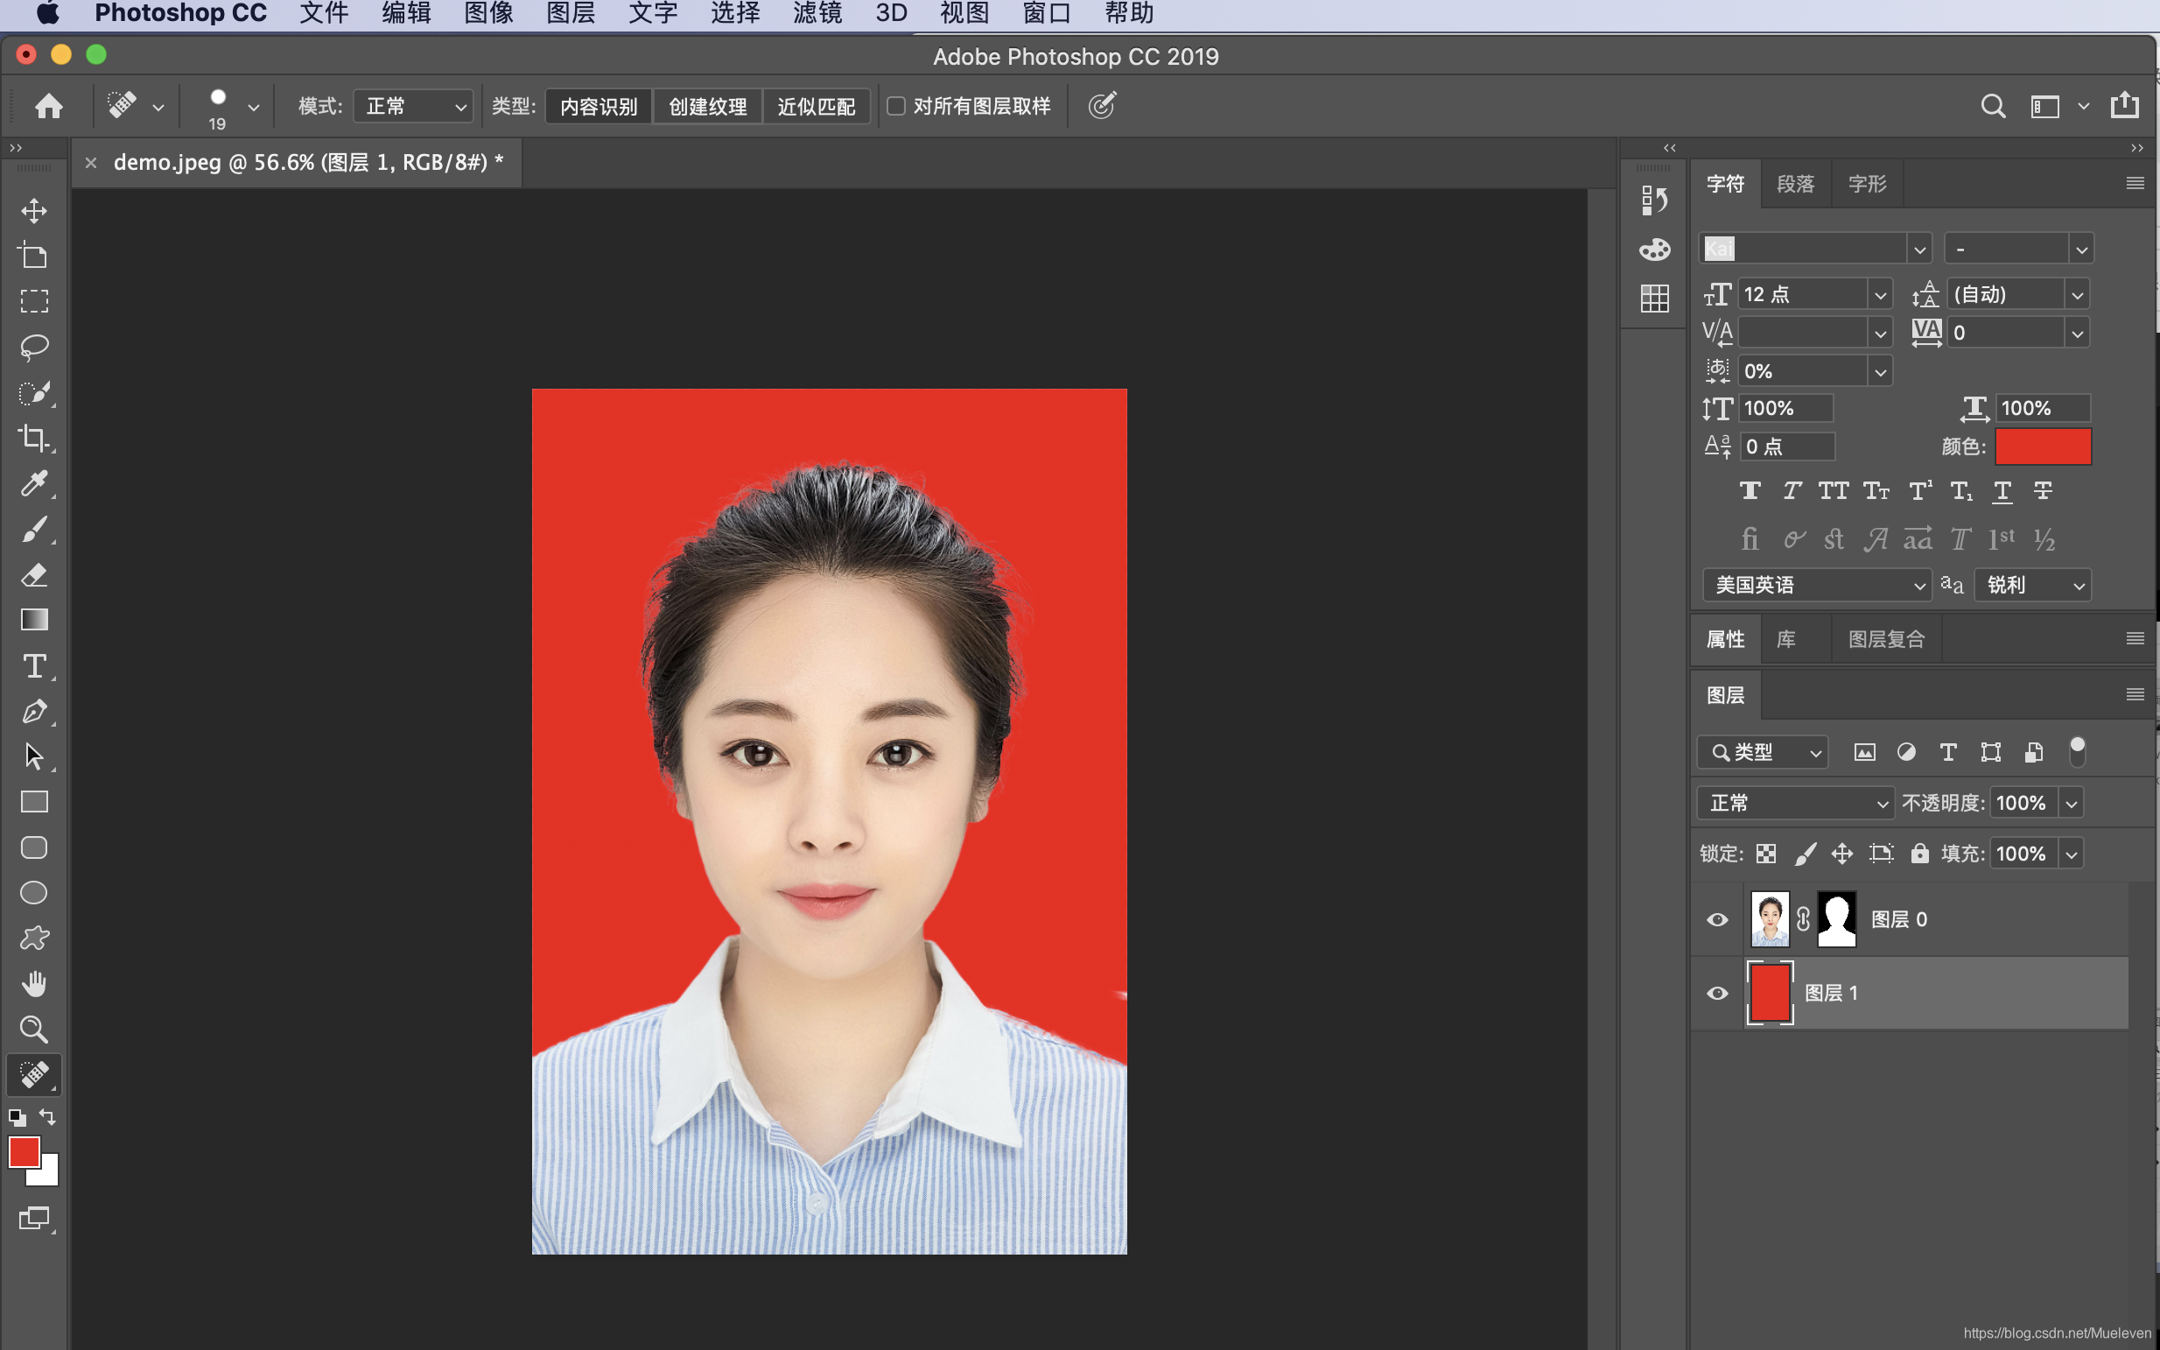Select the Move tool
This screenshot has width=2160, height=1350.
[x=34, y=211]
